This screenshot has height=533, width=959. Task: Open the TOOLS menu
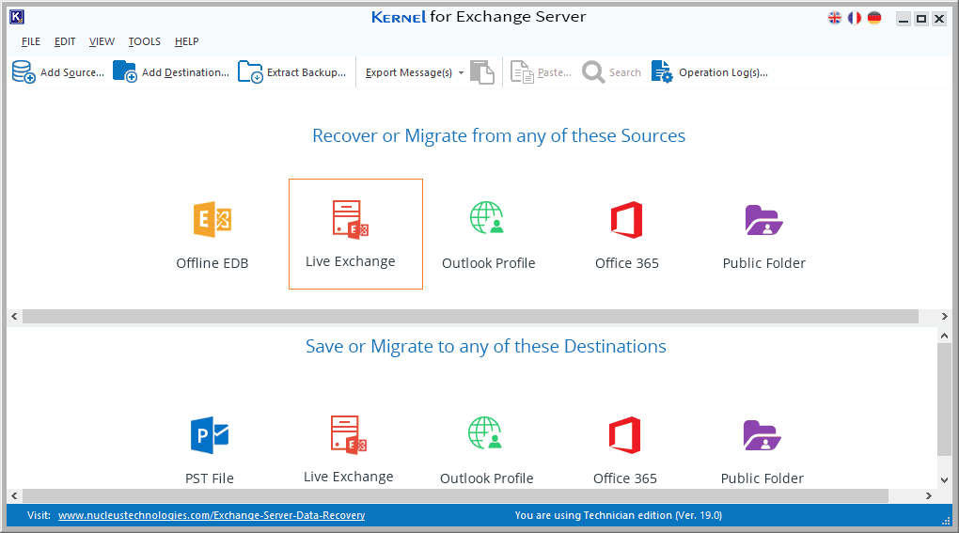(x=145, y=41)
